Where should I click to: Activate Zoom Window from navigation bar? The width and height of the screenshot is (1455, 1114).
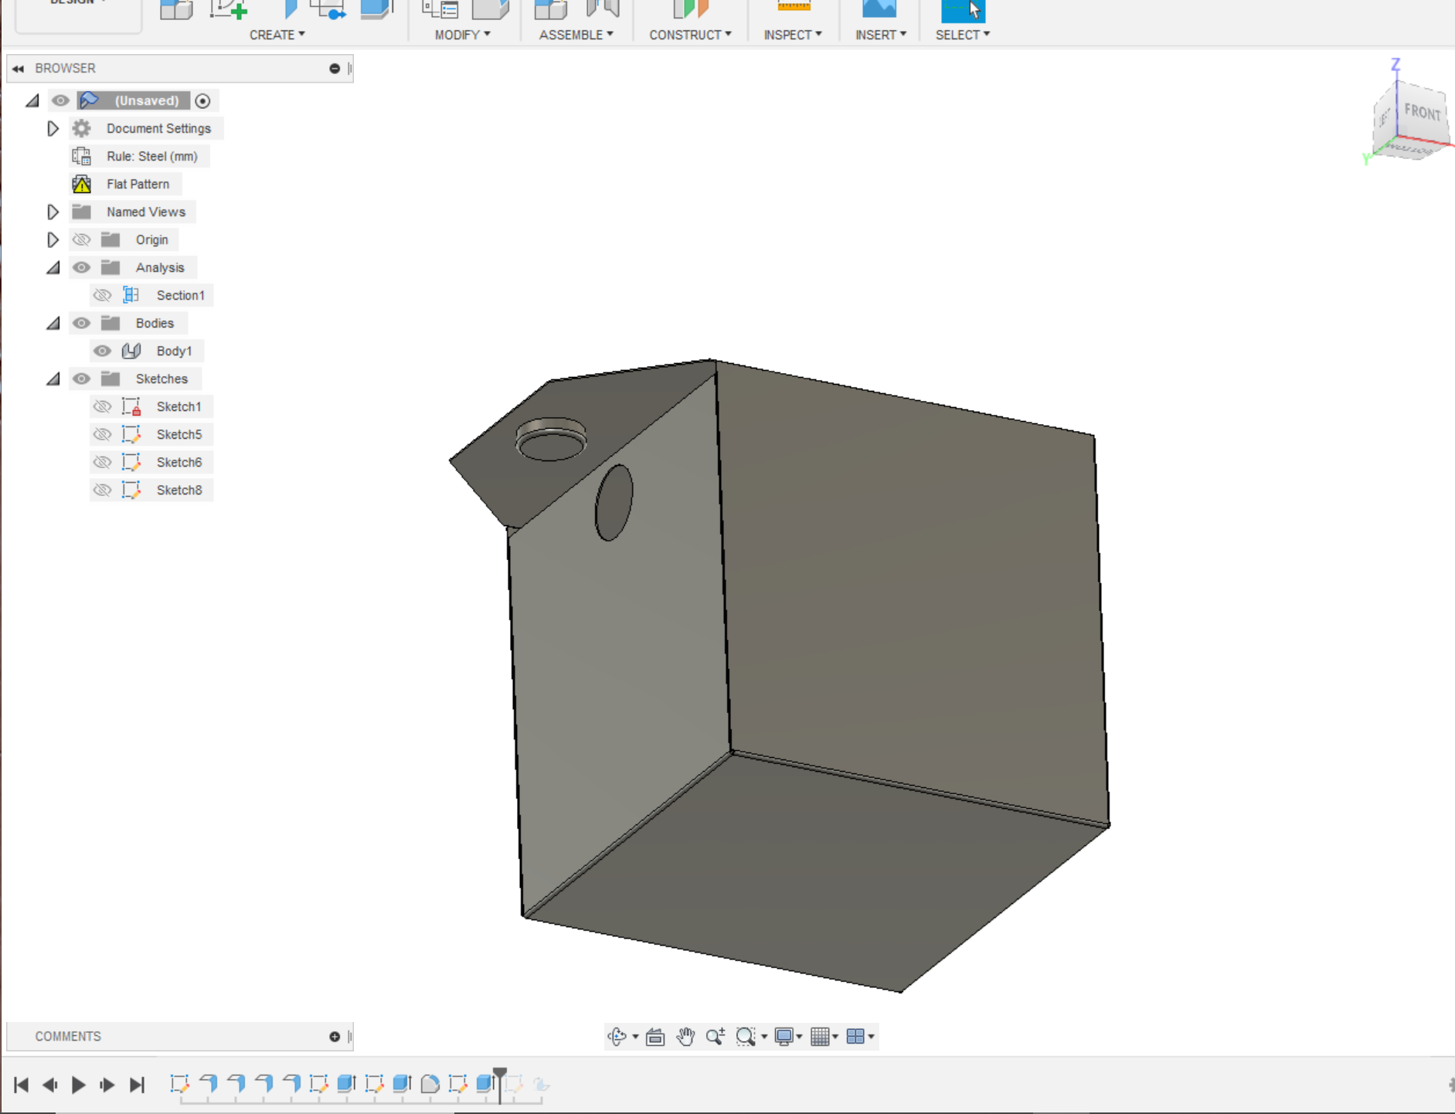pyautogui.click(x=744, y=1036)
